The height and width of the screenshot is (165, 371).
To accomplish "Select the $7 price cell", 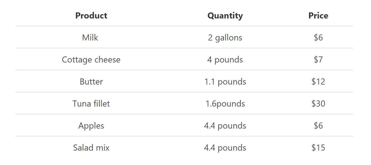I will point(318,60).
